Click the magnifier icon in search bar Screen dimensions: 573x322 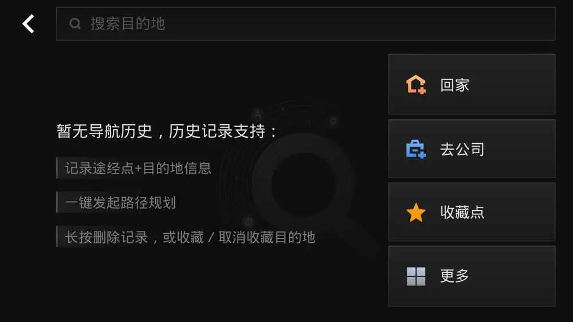point(75,23)
